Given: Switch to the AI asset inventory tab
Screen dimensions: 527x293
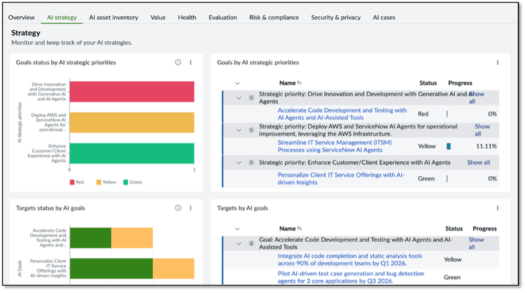Looking at the screenshot, I should [113, 17].
